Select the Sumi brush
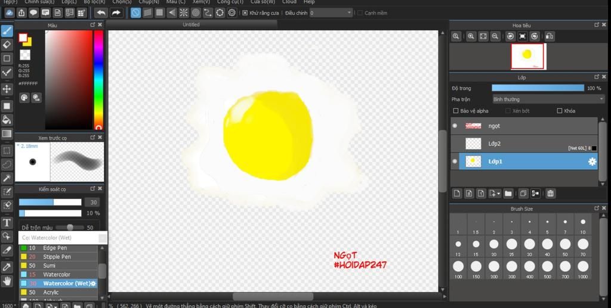This screenshot has width=611, height=308. click(58, 266)
